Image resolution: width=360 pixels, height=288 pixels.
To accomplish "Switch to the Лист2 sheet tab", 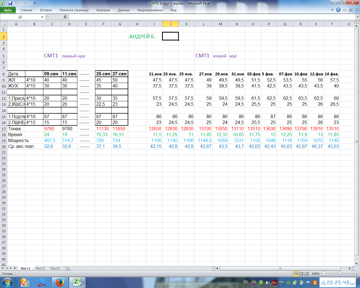I will 40,268.
